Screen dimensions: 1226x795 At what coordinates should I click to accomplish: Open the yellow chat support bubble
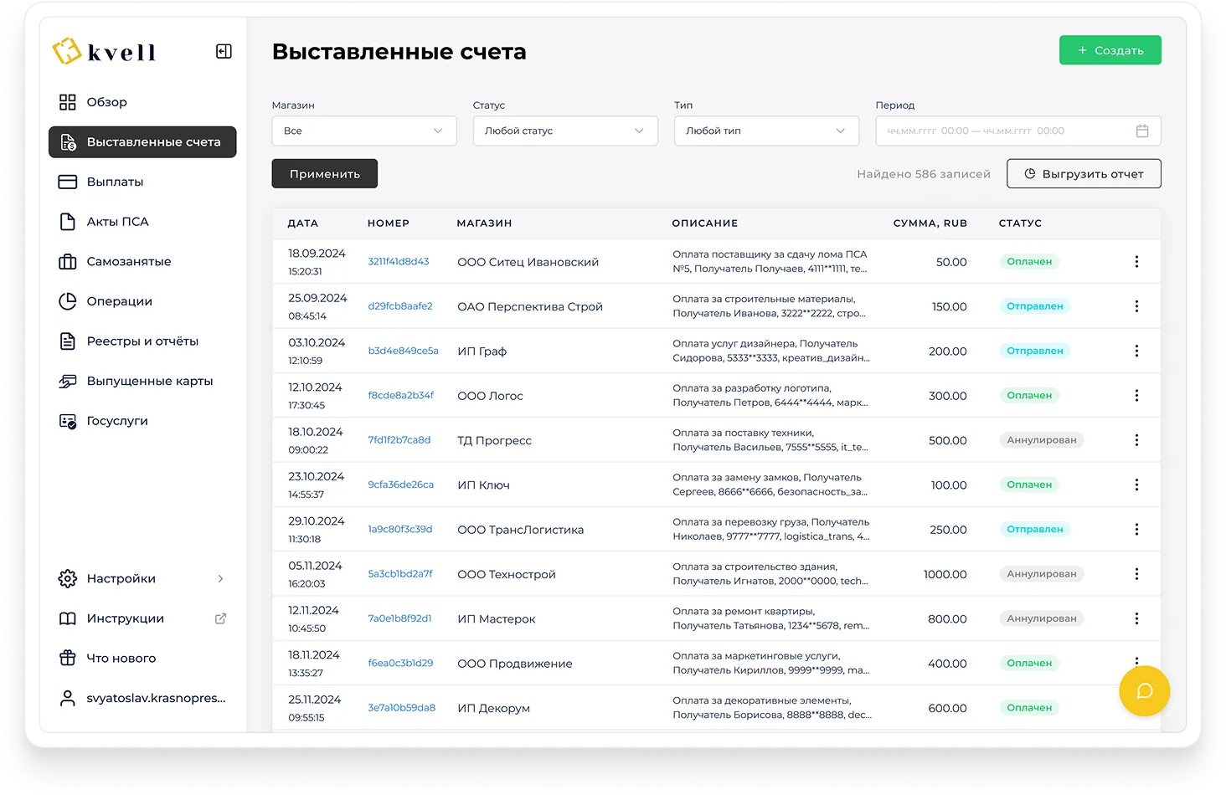click(x=1144, y=691)
